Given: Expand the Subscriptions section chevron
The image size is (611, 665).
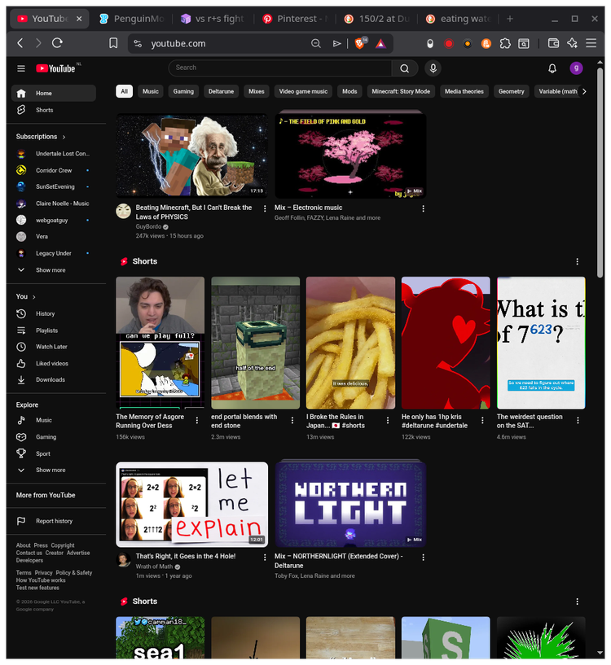Looking at the screenshot, I should click(64, 137).
